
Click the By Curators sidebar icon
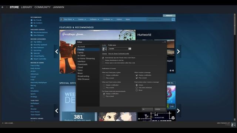pyautogui.click(x=31, y=23)
